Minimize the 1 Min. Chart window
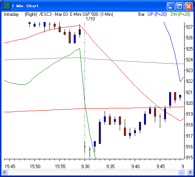This screenshot has height=177, width=195. [x=171, y=6]
